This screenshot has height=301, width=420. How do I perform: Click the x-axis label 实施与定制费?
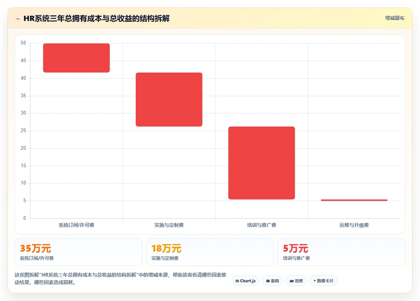point(169,225)
